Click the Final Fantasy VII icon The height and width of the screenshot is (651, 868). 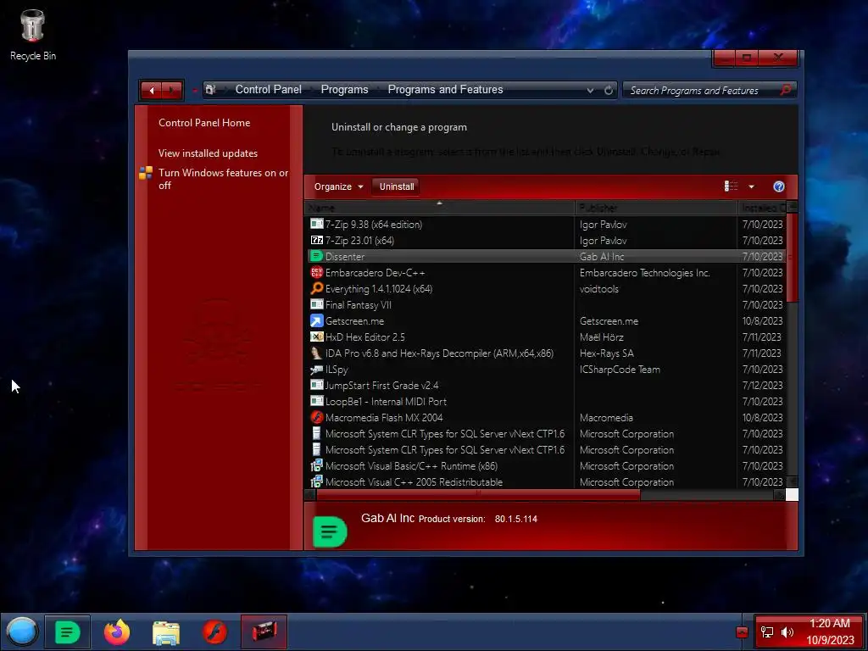point(317,304)
